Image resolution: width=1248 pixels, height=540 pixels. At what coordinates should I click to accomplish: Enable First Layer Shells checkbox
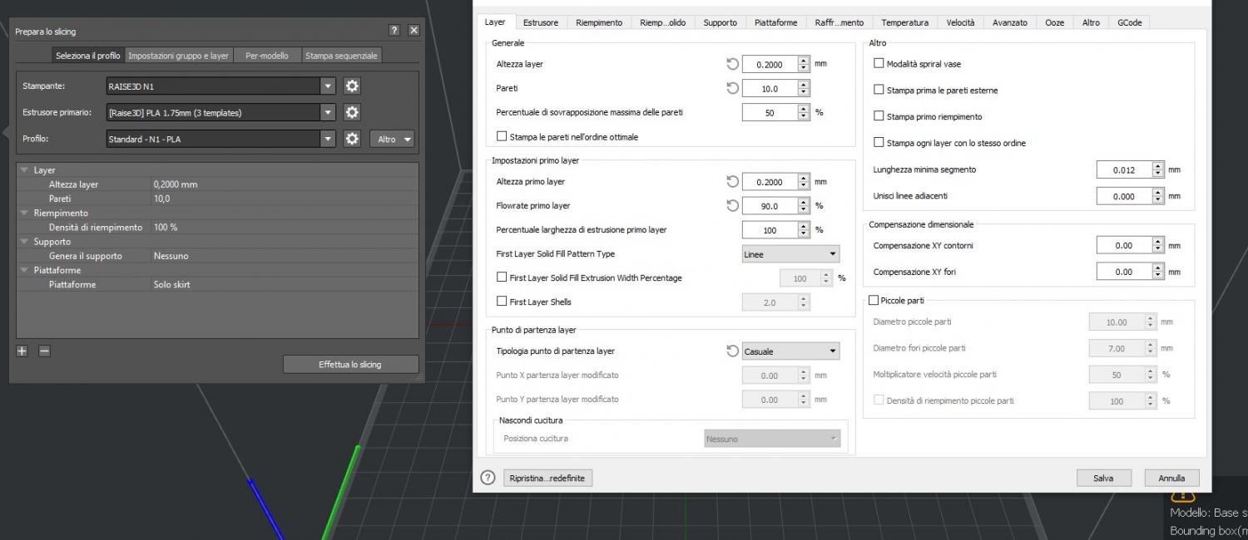pos(502,302)
